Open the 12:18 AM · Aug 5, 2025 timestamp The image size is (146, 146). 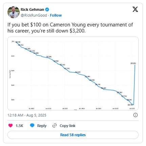coord(27,115)
